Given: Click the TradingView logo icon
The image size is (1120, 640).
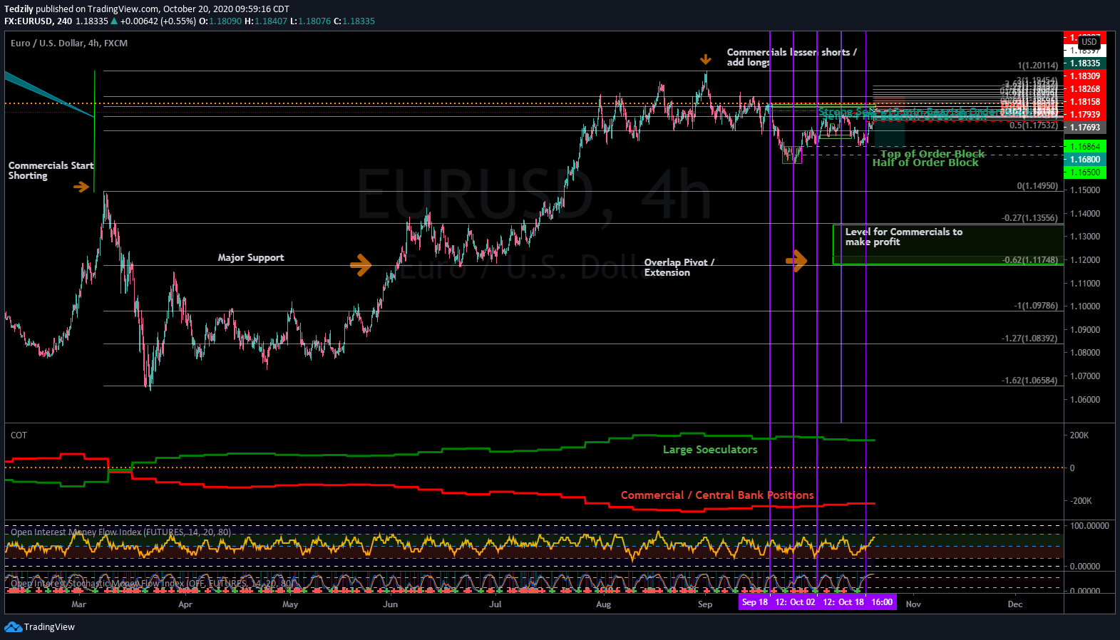Looking at the screenshot, I should pos(13,626).
